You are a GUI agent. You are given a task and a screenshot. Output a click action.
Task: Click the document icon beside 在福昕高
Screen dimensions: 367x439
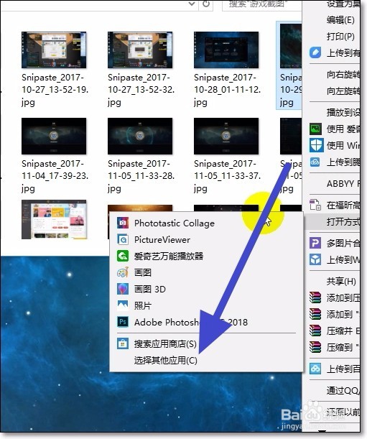tap(315, 205)
